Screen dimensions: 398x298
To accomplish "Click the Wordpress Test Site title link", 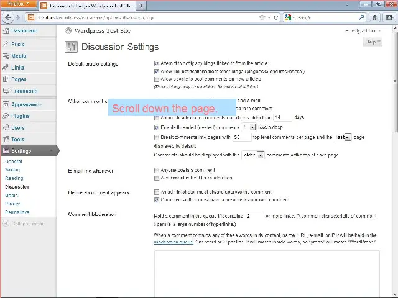I will click(x=102, y=31).
